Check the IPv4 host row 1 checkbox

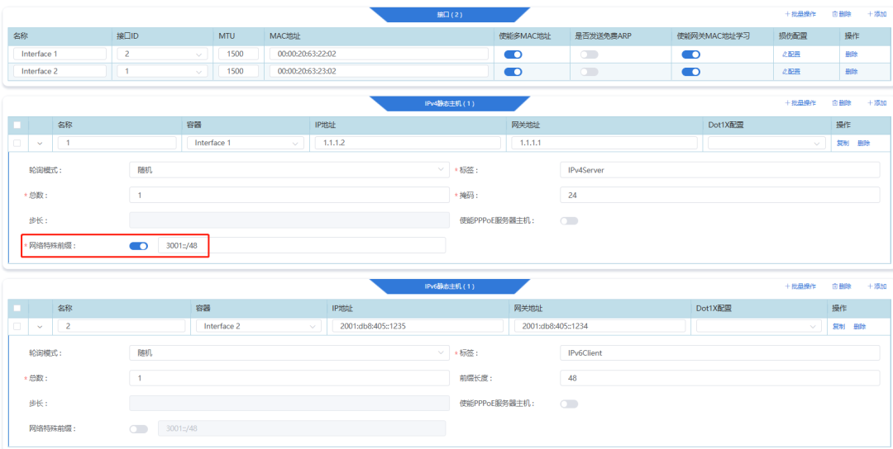pos(17,143)
